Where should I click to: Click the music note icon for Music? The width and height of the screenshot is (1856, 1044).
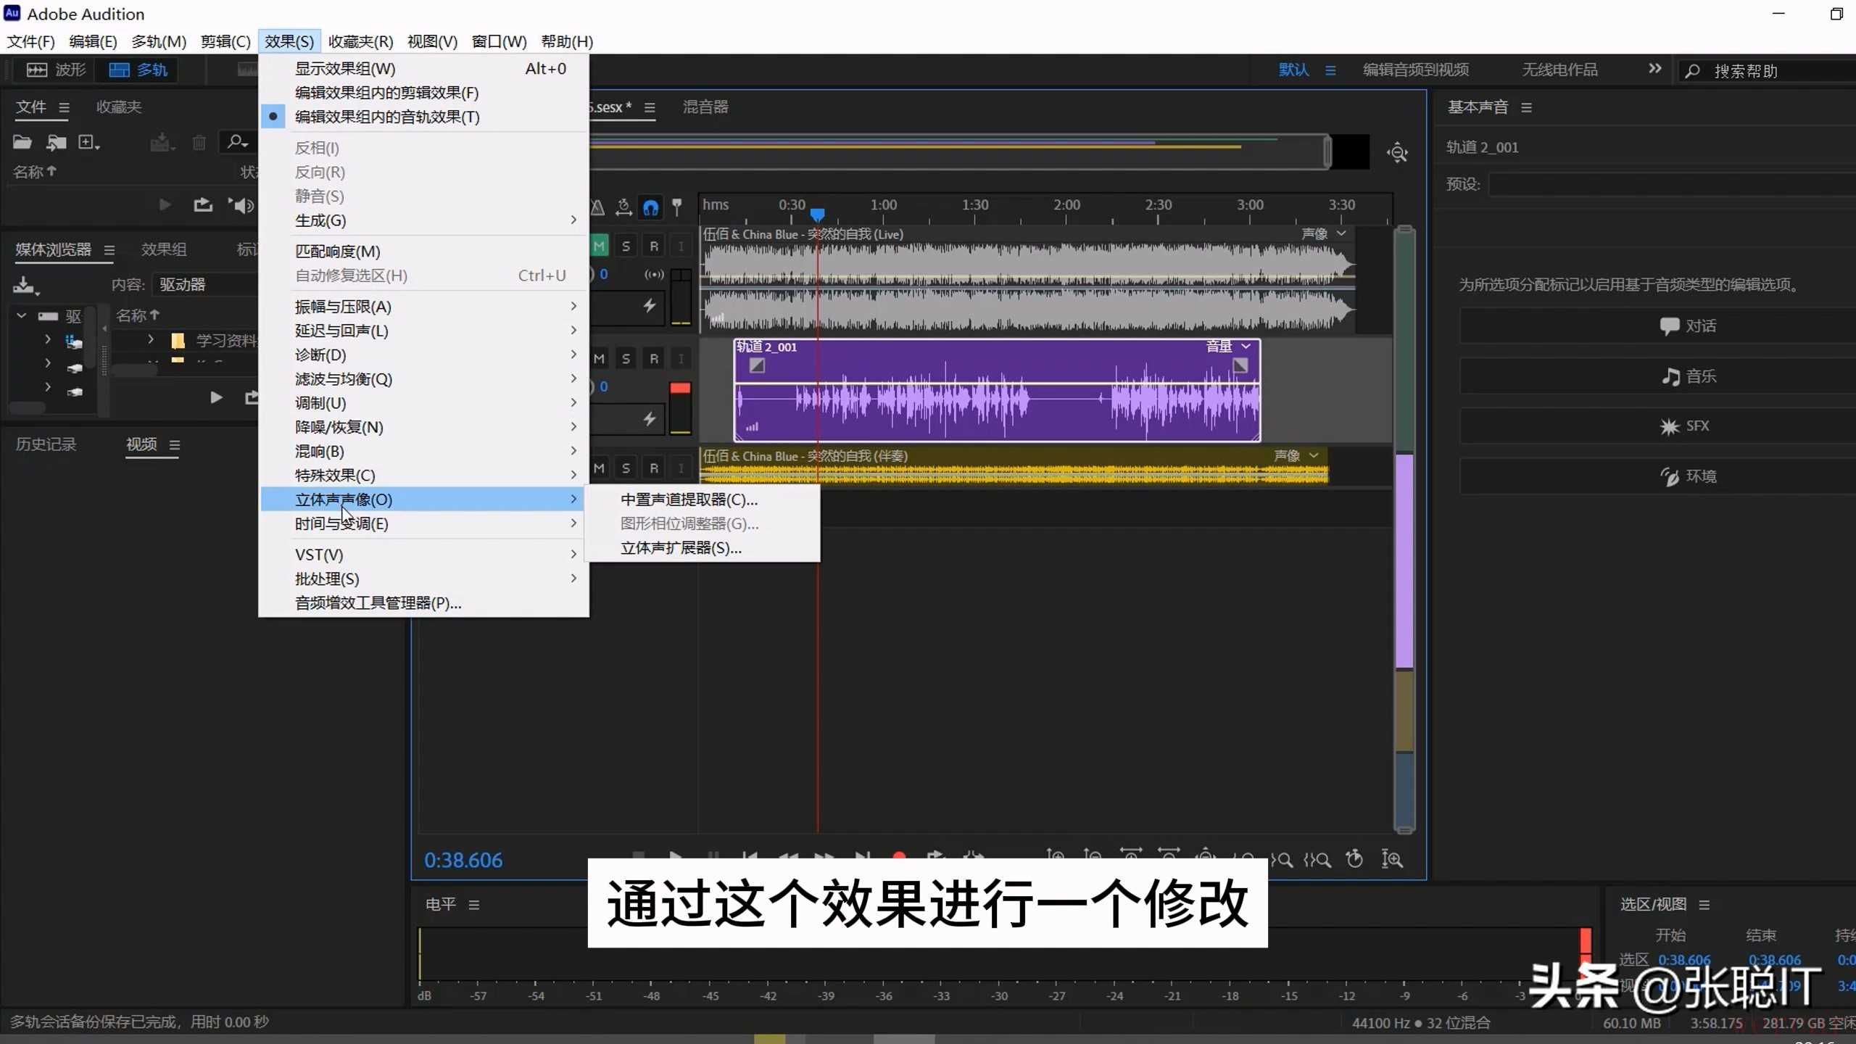(1670, 376)
